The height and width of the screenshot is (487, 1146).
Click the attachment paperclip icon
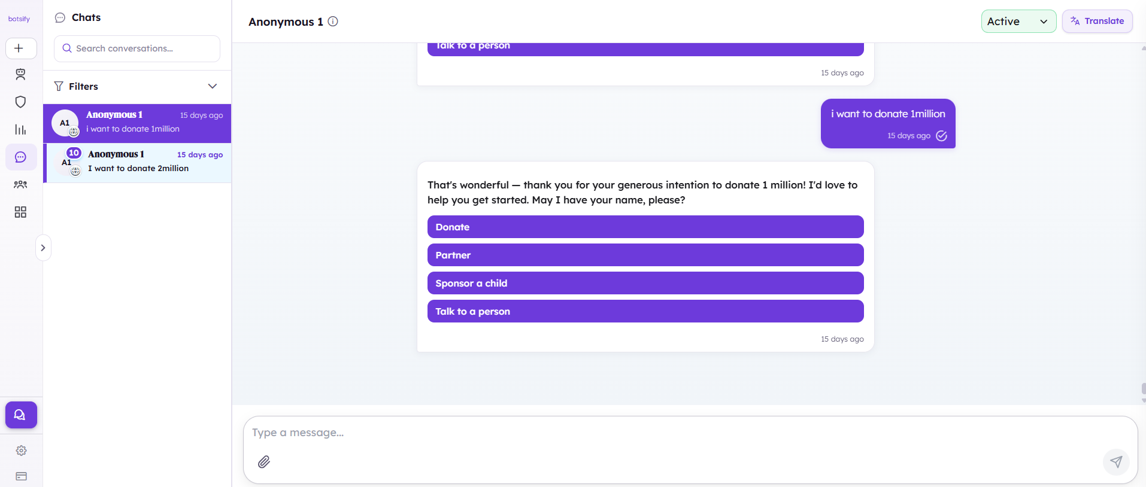(x=264, y=462)
